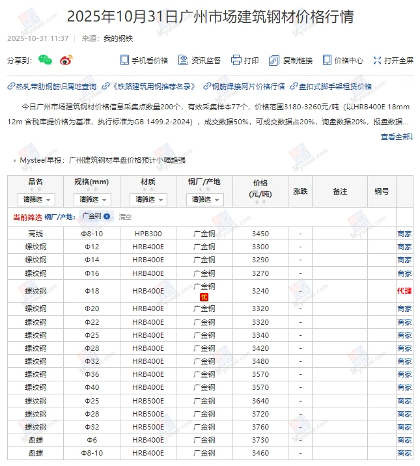Click 商家 on the 盘螺 Φ8-10 row
Image resolution: width=420 pixels, height=466 pixels.
[x=404, y=453]
